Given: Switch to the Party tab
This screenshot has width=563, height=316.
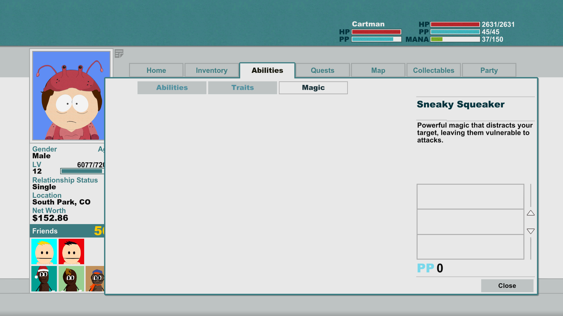Looking at the screenshot, I should 489,70.
